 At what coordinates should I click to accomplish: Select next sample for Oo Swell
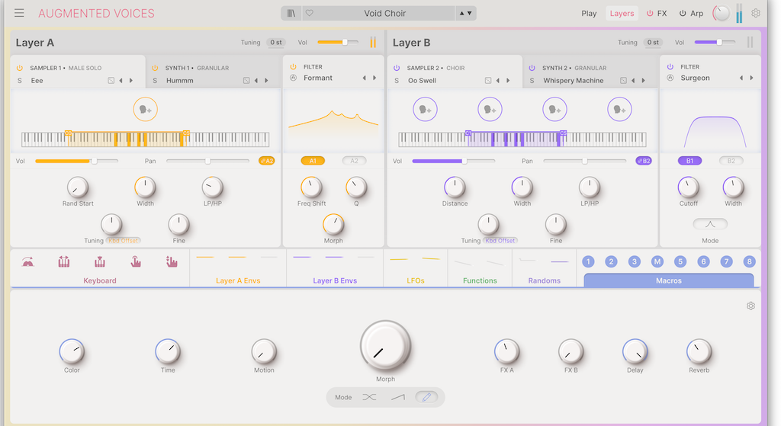coord(509,81)
